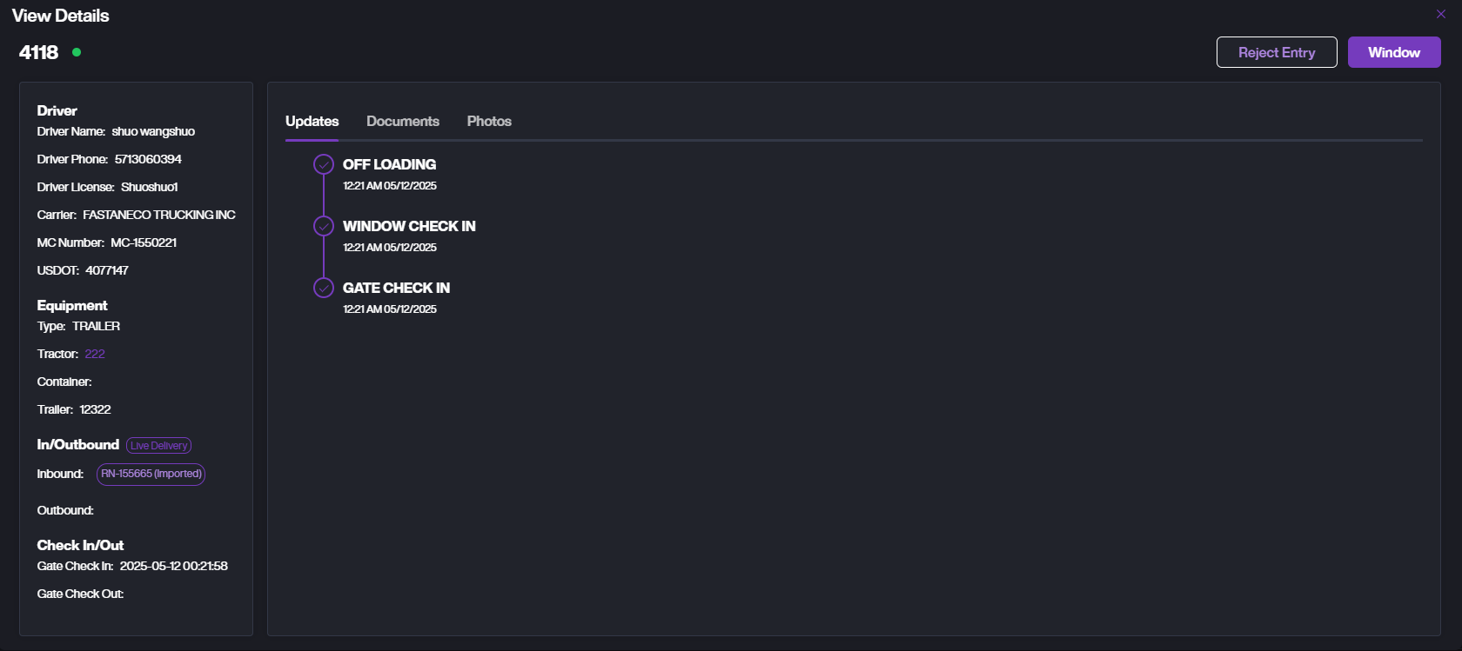Viewport: 1462px width, 651px height.
Task: Open tractor number 222 link
Action: (x=95, y=354)
